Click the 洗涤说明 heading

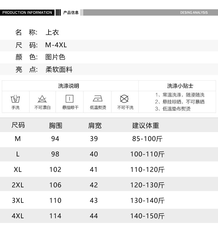click(x=69, y=86)
